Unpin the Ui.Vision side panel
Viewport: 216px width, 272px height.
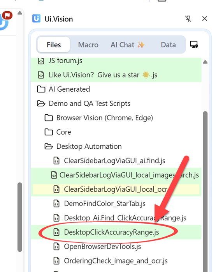pos(188,19)
